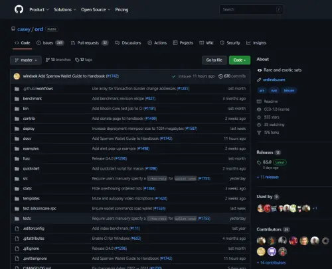Image resolution: width=332 pixels, height=269 pixels.
Task: Open the Contributors heading link
Action: pos(273,229)
